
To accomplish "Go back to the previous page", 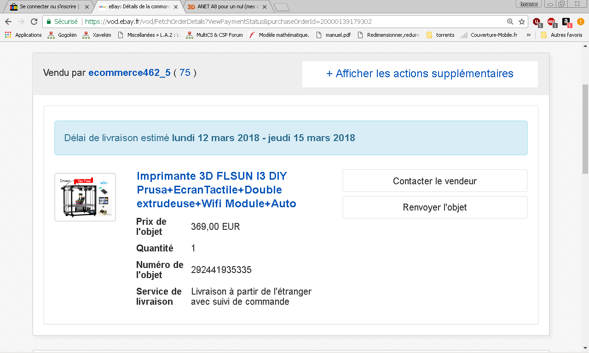I will coord(8,22).
